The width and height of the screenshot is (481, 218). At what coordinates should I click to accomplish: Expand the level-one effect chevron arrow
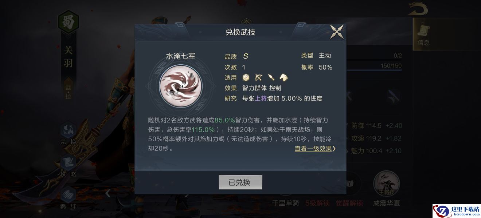(x=334, y=149)
